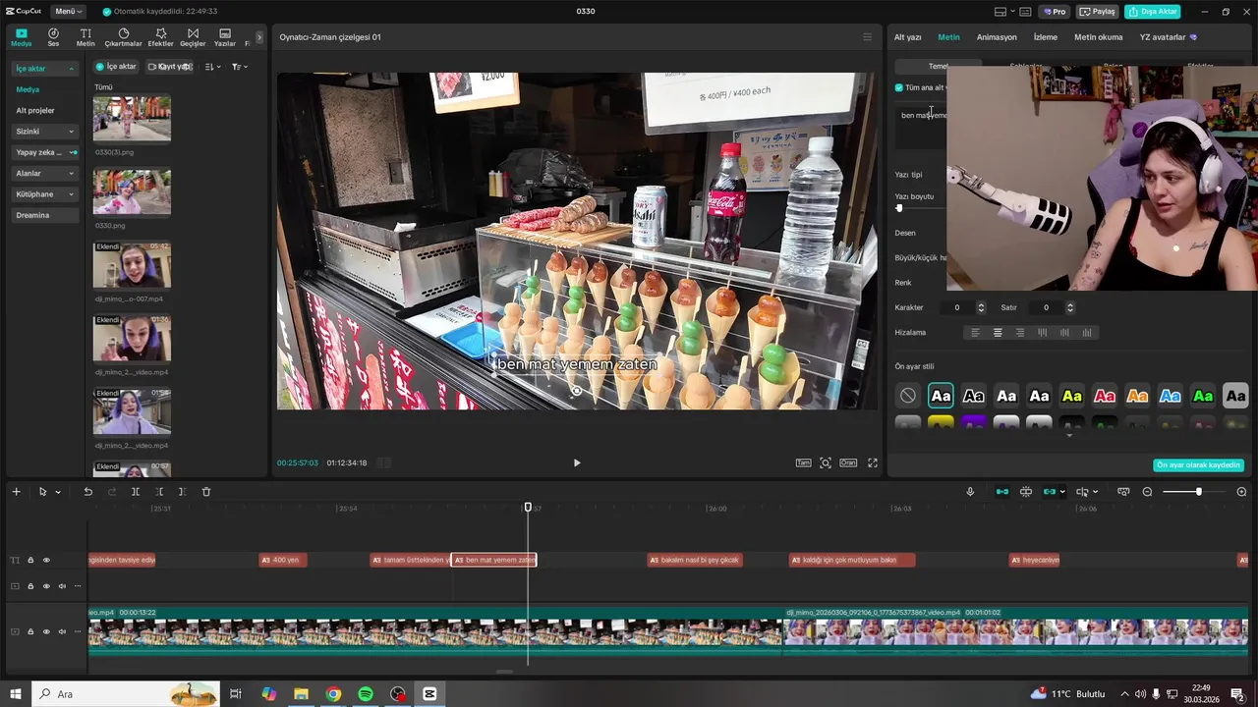Select the yellow text preset style

(1072, 396)
